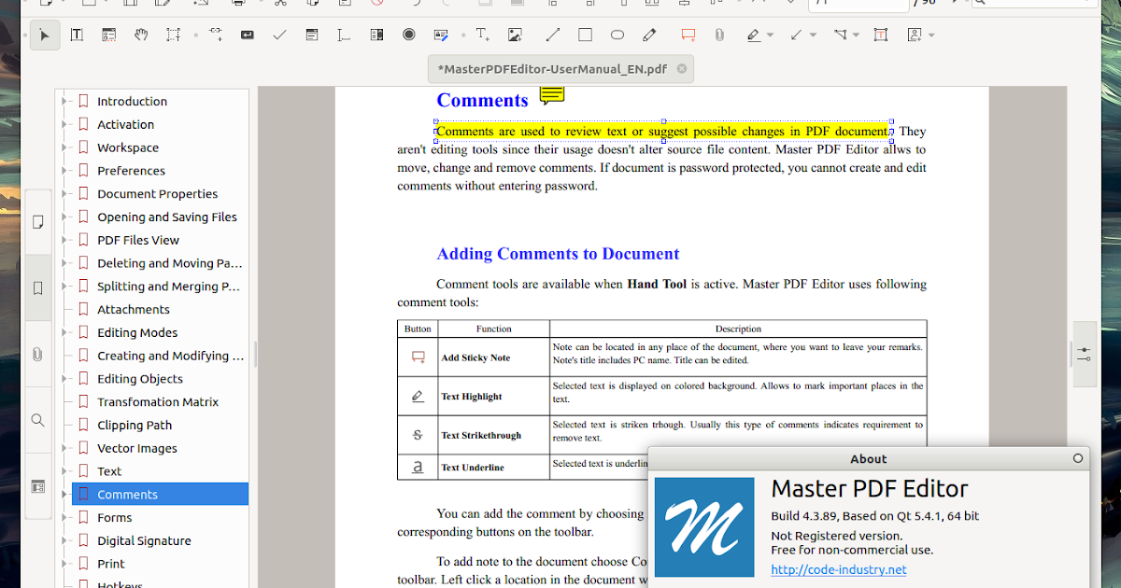Image resolution: width=1121 pixels, height=588 pixels.
Task: Expand the Opening and Saving Files bookmark
Action: point(64,217)
